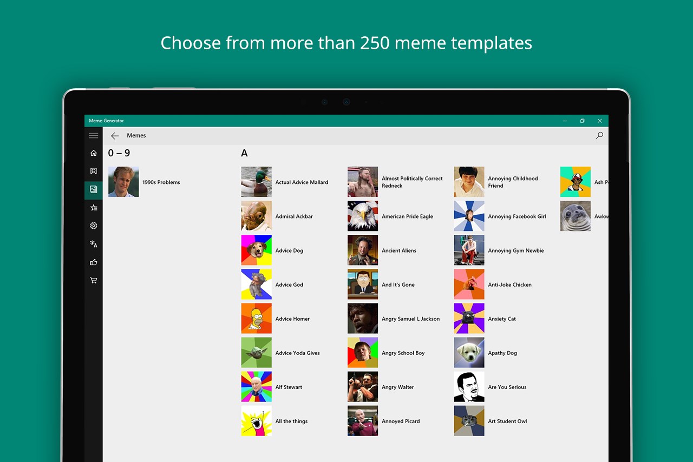Click "Art Student Owl" label

pos(507,421)
